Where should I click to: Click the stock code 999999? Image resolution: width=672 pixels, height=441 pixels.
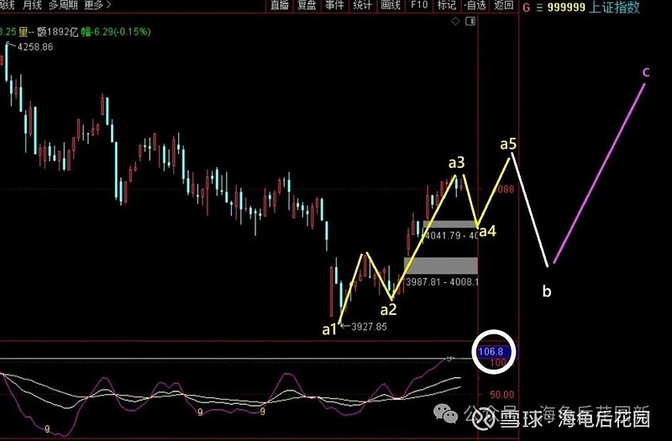coord(566,8)
